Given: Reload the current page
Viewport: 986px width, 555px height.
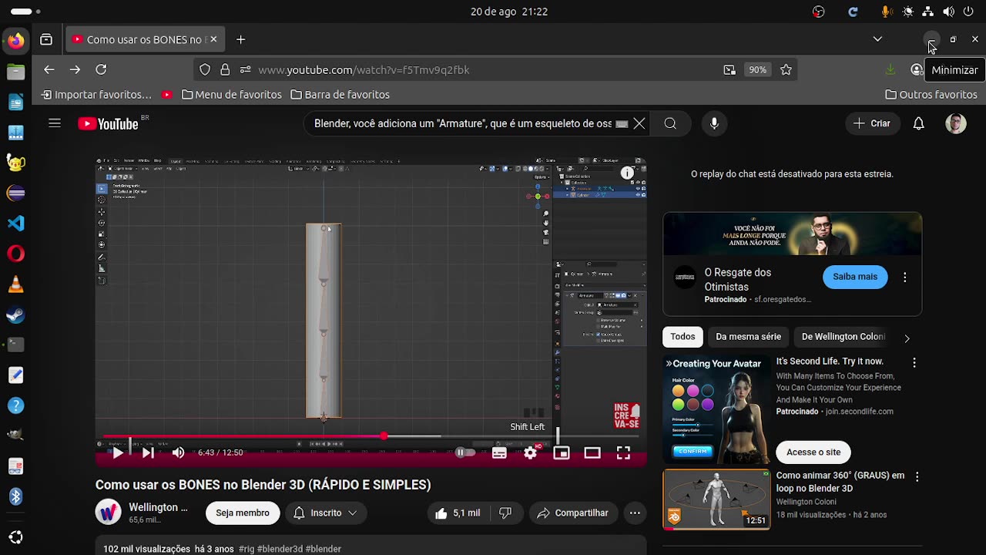Looking at the screenshot, I should (101, 69).
